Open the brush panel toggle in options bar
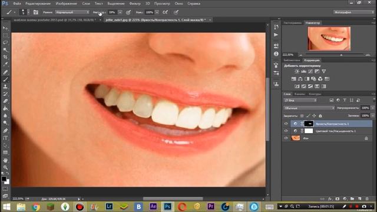Viewport: 377px width, 212px height. [36, 12]
